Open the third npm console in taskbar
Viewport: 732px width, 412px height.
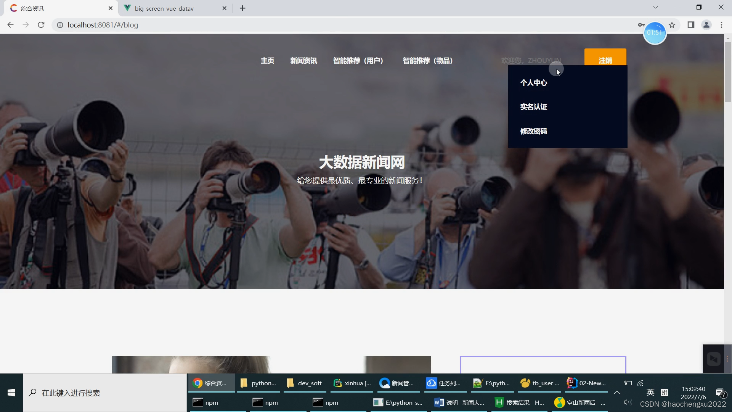(x=338, y=402)
